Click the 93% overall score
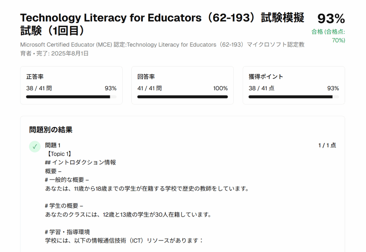366x252 pixels. coord(331,19)
